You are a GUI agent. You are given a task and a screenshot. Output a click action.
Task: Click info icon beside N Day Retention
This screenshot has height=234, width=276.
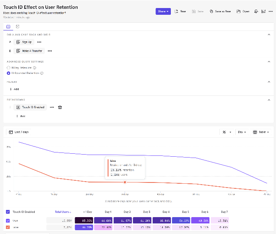pos(34,68)
